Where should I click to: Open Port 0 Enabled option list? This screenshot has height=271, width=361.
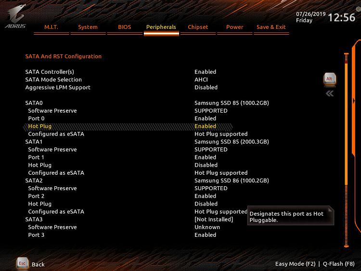tap(205, 118)
